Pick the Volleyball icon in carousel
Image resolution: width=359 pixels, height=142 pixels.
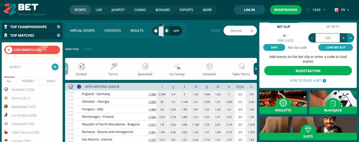click(x=209, y=66)
